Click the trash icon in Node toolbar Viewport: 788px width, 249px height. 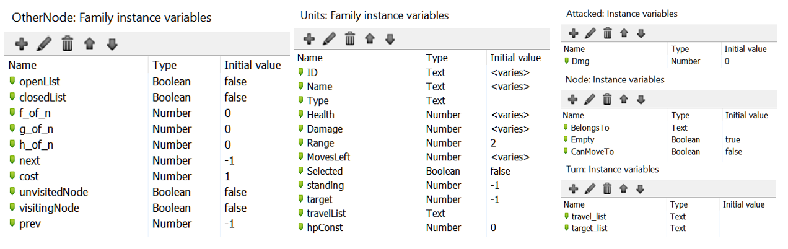[x=608, y=99]
